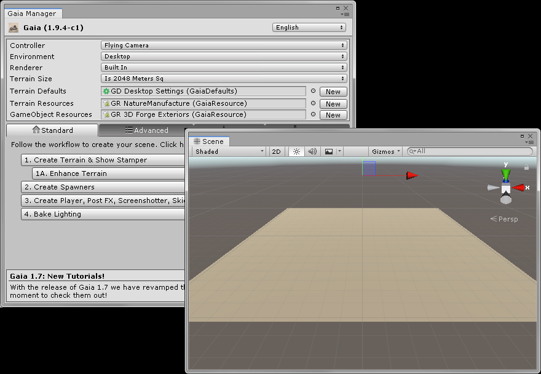Screen dimensions: 541x374
Task: Click the grey left cone on orientation gizmo
Action: 494,188
